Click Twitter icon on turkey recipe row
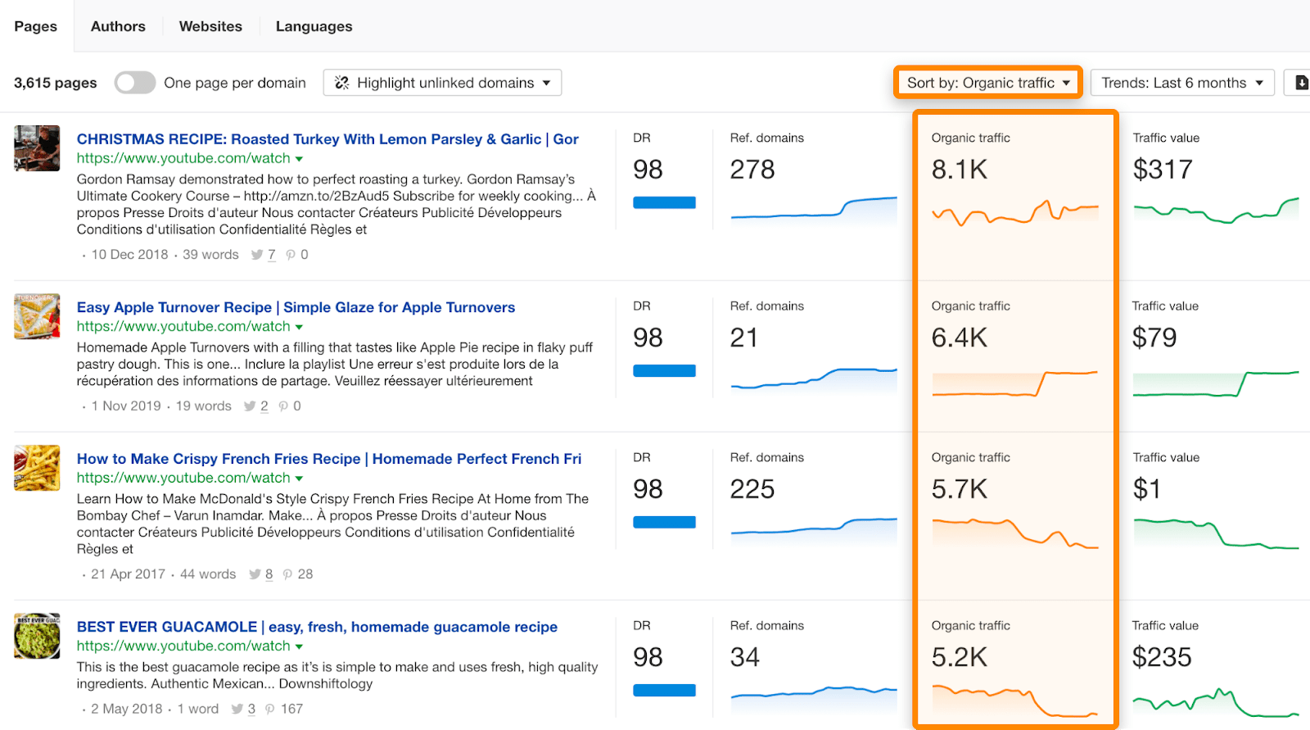The image size is (1310, 730). 257,255
